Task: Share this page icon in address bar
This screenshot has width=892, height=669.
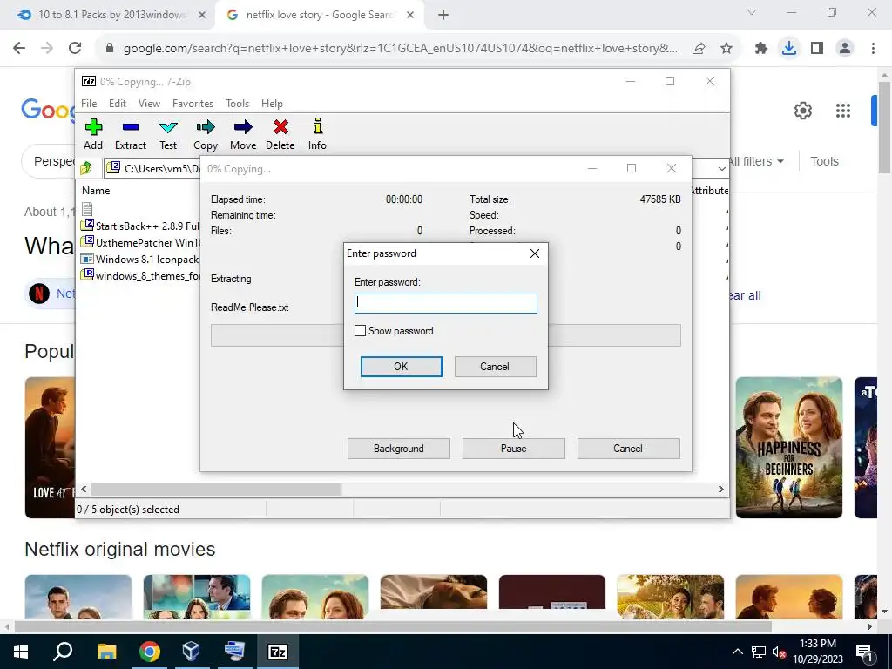Action: tap(699, 49)
